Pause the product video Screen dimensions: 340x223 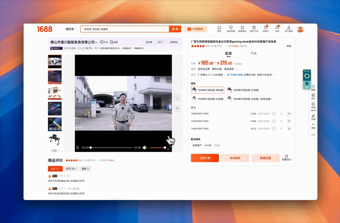77,148
